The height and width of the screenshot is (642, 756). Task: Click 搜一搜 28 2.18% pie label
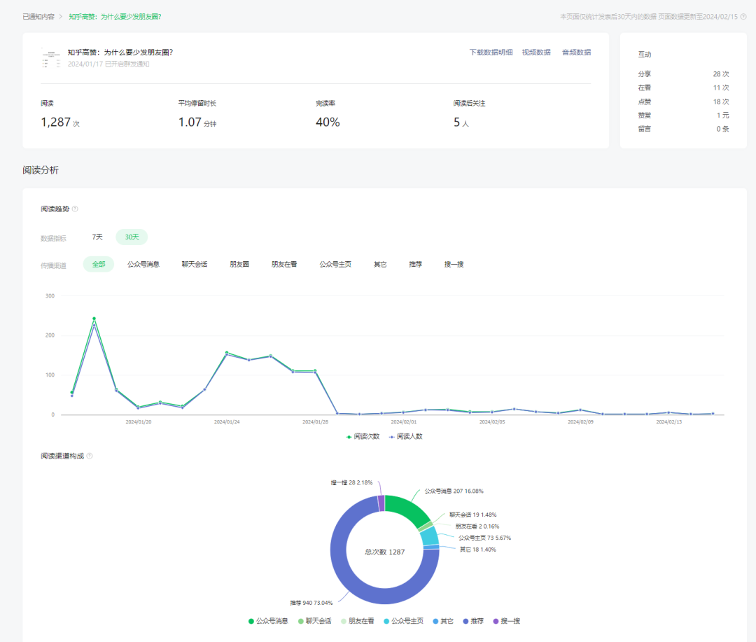tap(351, 482)
